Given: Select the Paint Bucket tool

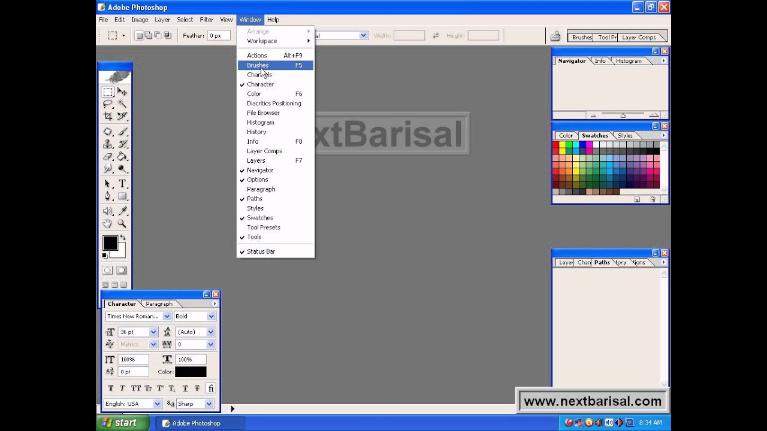Looking at the screenshot, I should click(x=122, y=157).
